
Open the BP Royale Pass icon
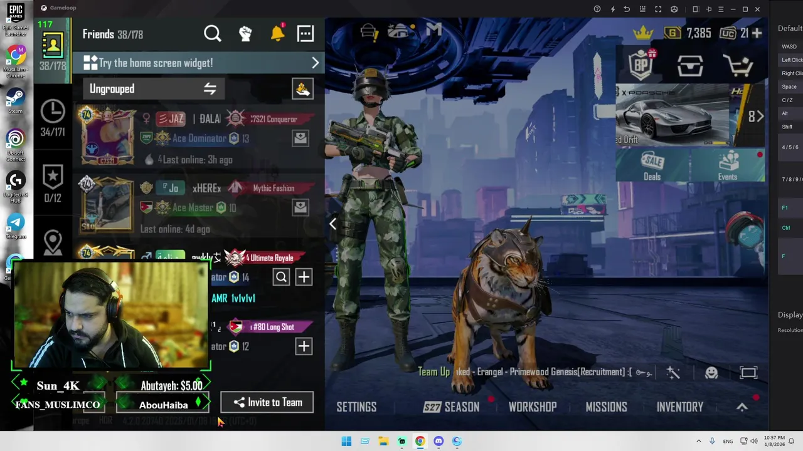tap(641, 65)
